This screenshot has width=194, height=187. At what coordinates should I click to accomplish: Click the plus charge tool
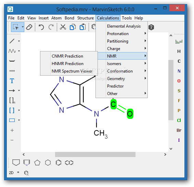[x=12, y=130]
